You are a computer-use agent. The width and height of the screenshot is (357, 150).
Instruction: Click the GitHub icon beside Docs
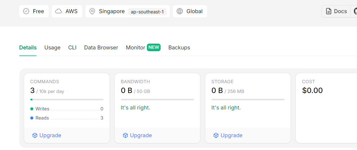355,11
